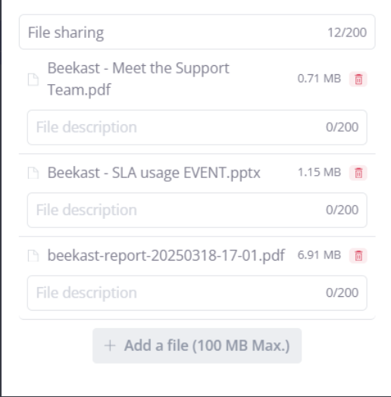Delete the beekast-report-20250318-17-01.pdf file
Screen dimensions: 391x397
coord(358,256)
